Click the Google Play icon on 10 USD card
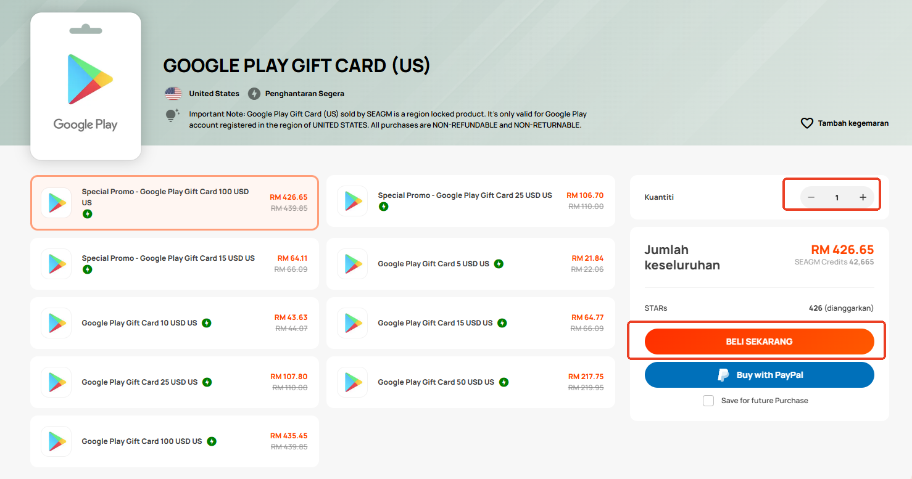912x479 pixels. click(x=56, y=323)
